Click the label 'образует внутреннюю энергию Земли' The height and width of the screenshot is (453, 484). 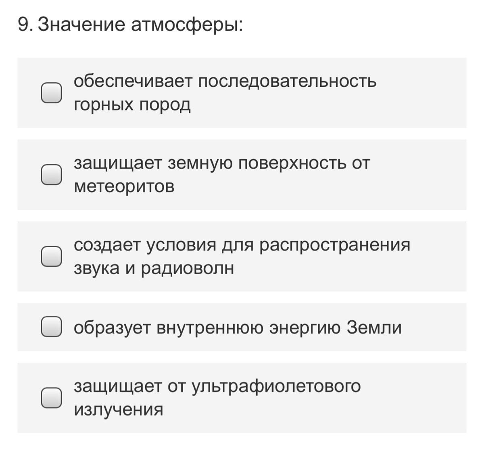[237, 327]
